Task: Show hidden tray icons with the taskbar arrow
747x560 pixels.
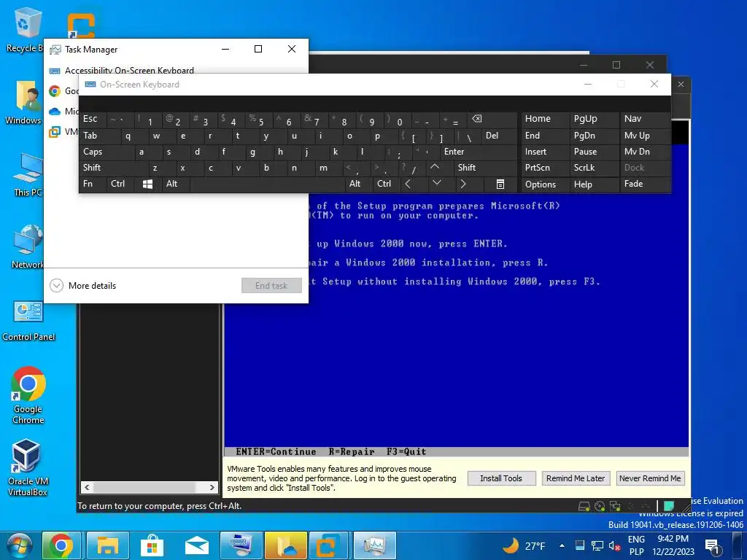Action: coord(562,545)
